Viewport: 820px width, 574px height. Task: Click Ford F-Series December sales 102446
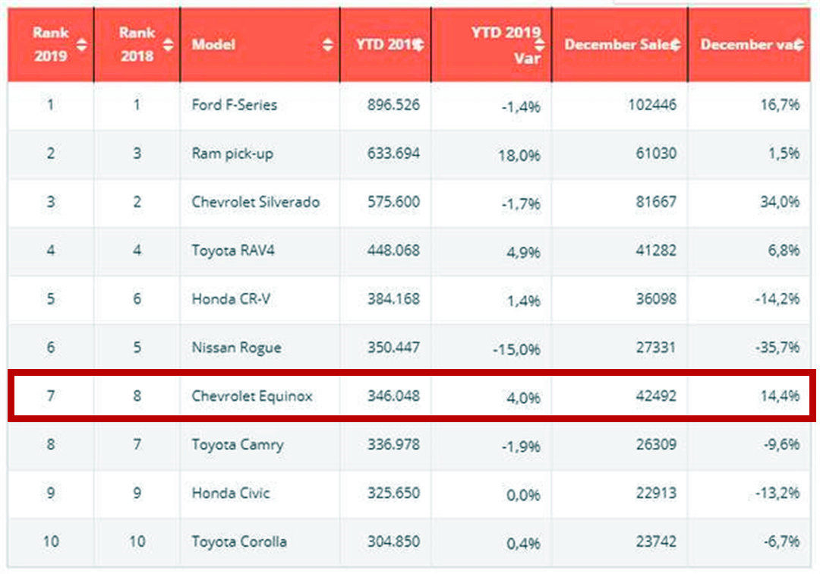(x=650, y=105)
